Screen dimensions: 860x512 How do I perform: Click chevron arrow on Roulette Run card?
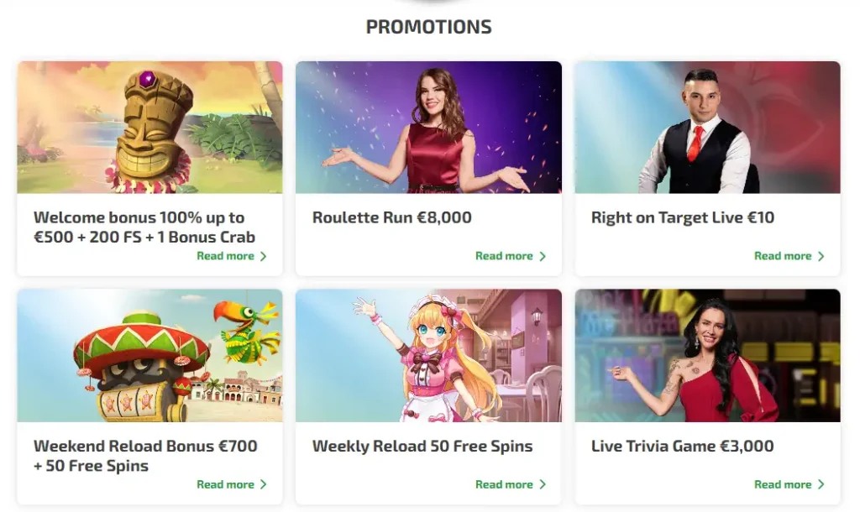tap(543, 256)
